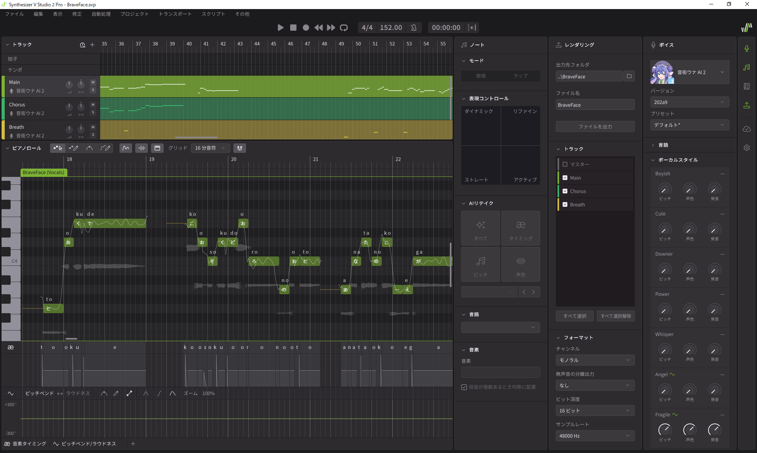
Task: Open the preset デフォルト dropdown
Action: click(x=690, y=125)
